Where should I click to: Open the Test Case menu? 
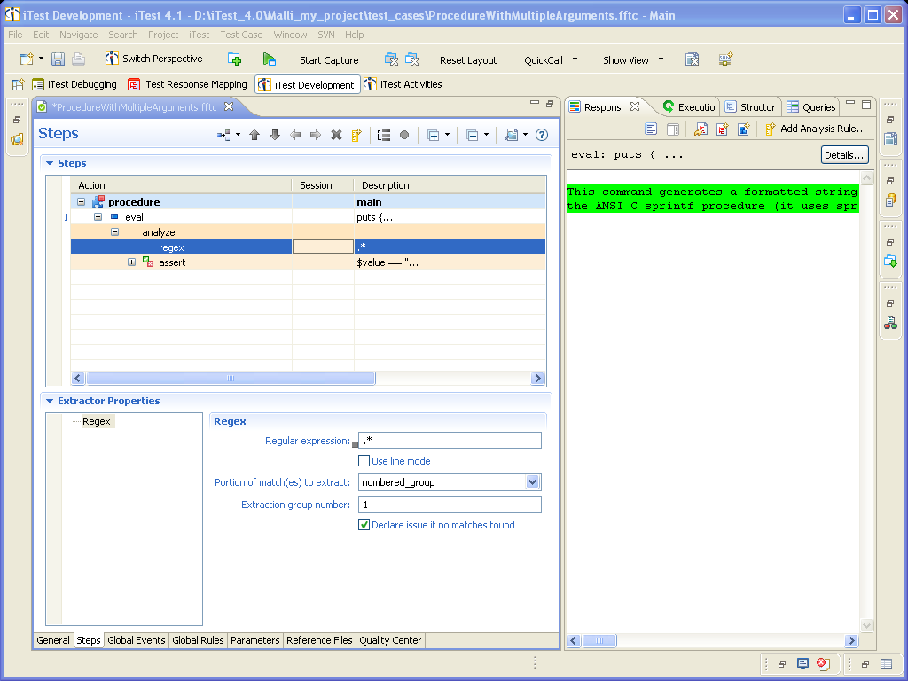coord(241,35)
